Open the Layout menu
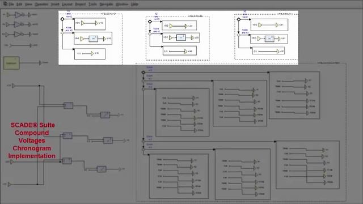This screenshot has height=204, width=363. [67, 4]
